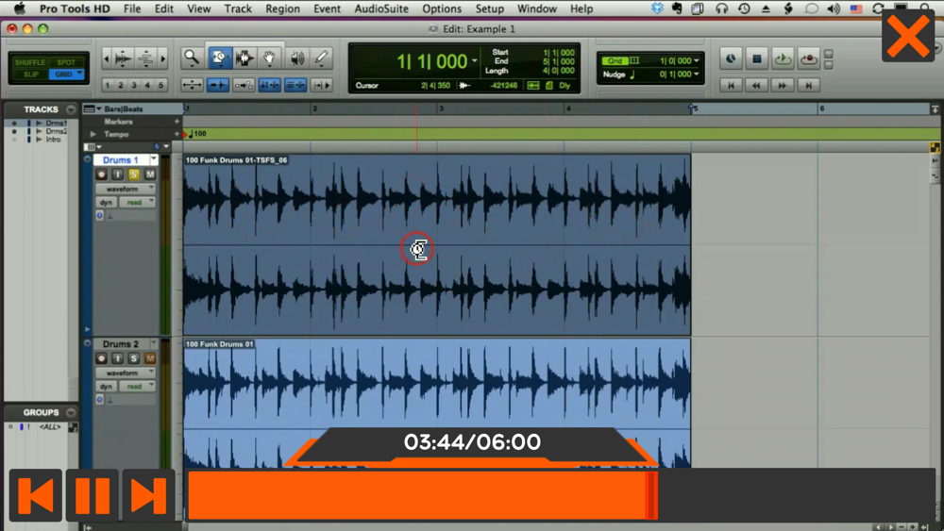Toggle input monitoring on Drums 1
This screenshot has width=944, height=531.
pos(117,174)
